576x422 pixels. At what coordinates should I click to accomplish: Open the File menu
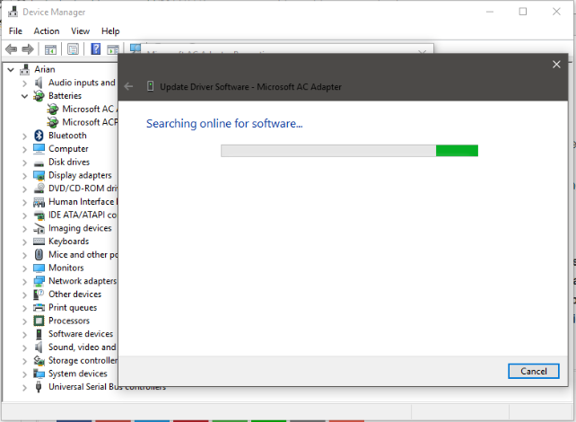click(15, 31)
